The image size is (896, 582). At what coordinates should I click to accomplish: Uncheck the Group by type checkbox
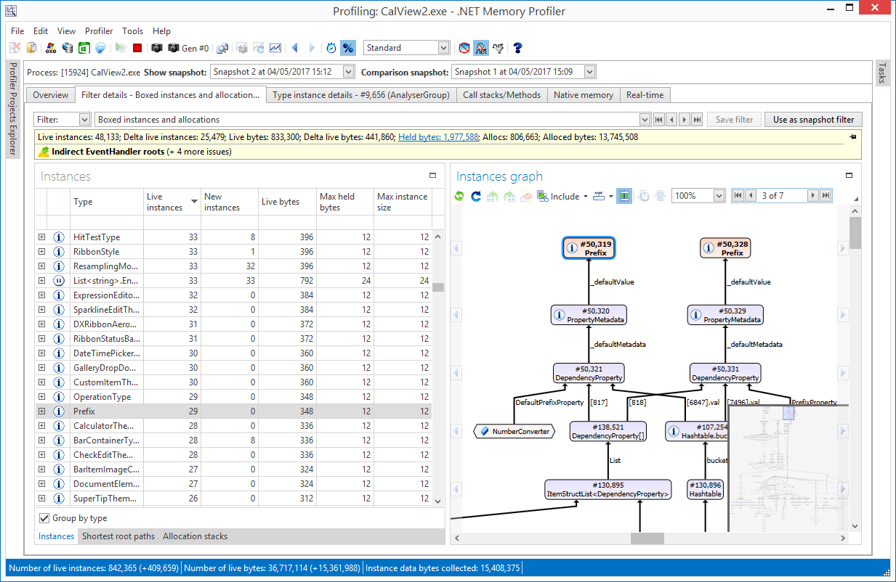click(x=45, y=517)
